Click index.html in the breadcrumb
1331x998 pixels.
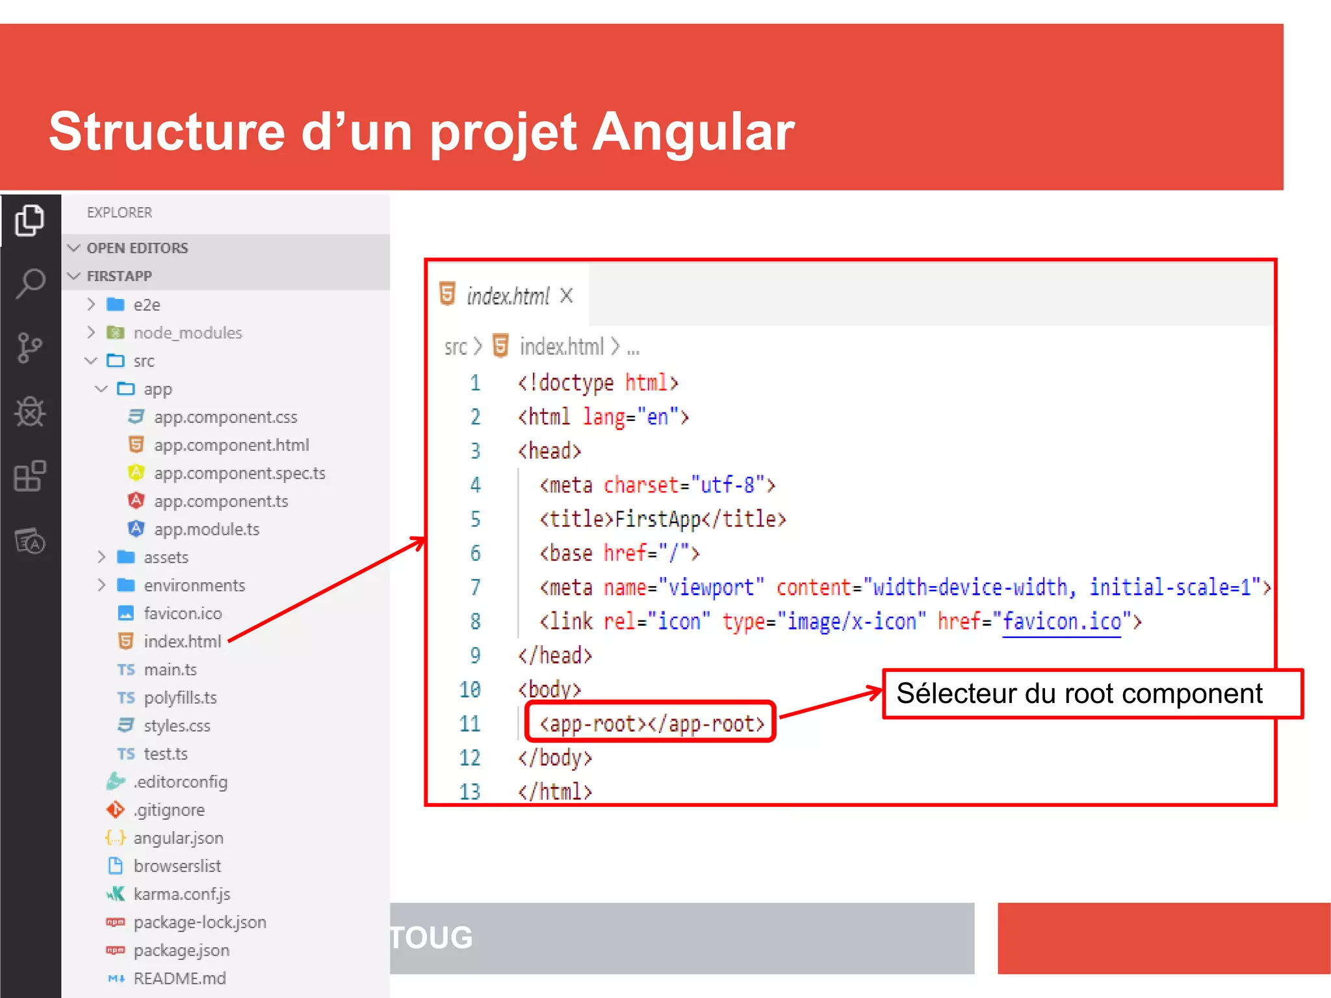pos(562,347)
